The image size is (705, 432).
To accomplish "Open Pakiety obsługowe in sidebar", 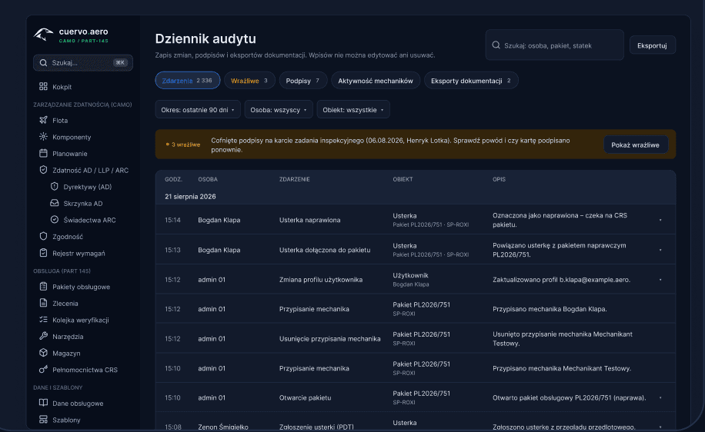I will click(82, 287).
